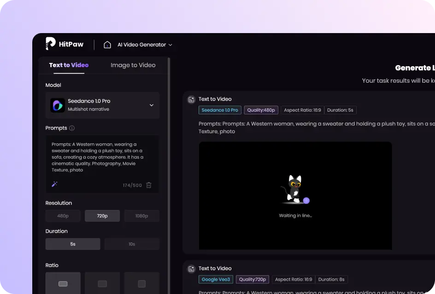
Task: Click the Seedance model logo icon
Action: pyautogui.click(x=58, y=105)
